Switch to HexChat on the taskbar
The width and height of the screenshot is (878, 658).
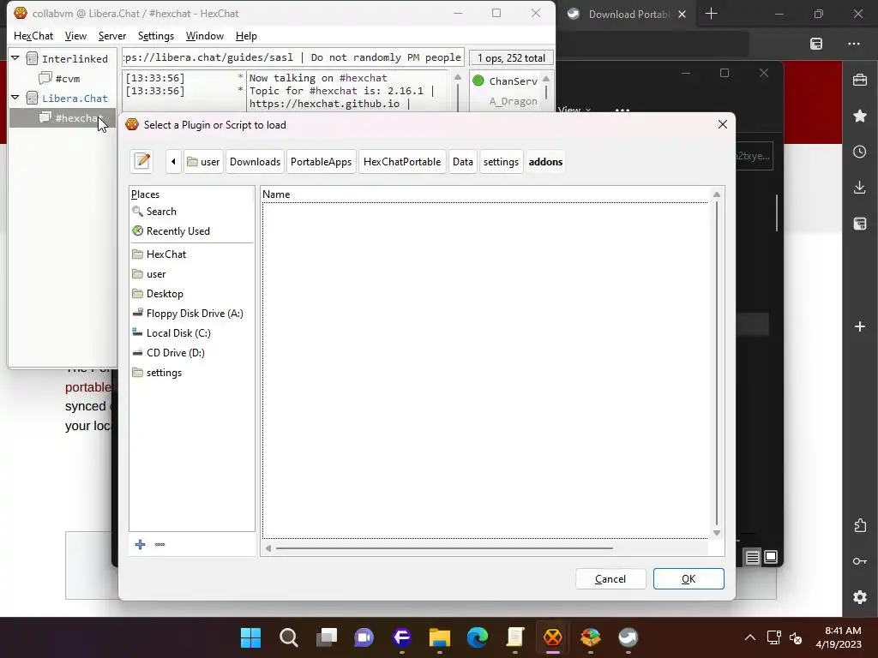[x=553, y=637]
